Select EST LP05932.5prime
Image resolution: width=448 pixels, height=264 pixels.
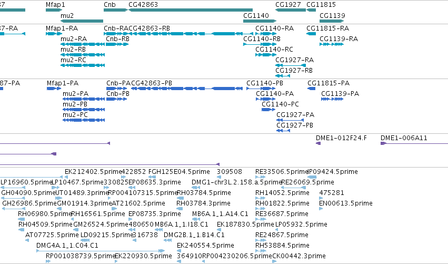[x=301, y=225]
